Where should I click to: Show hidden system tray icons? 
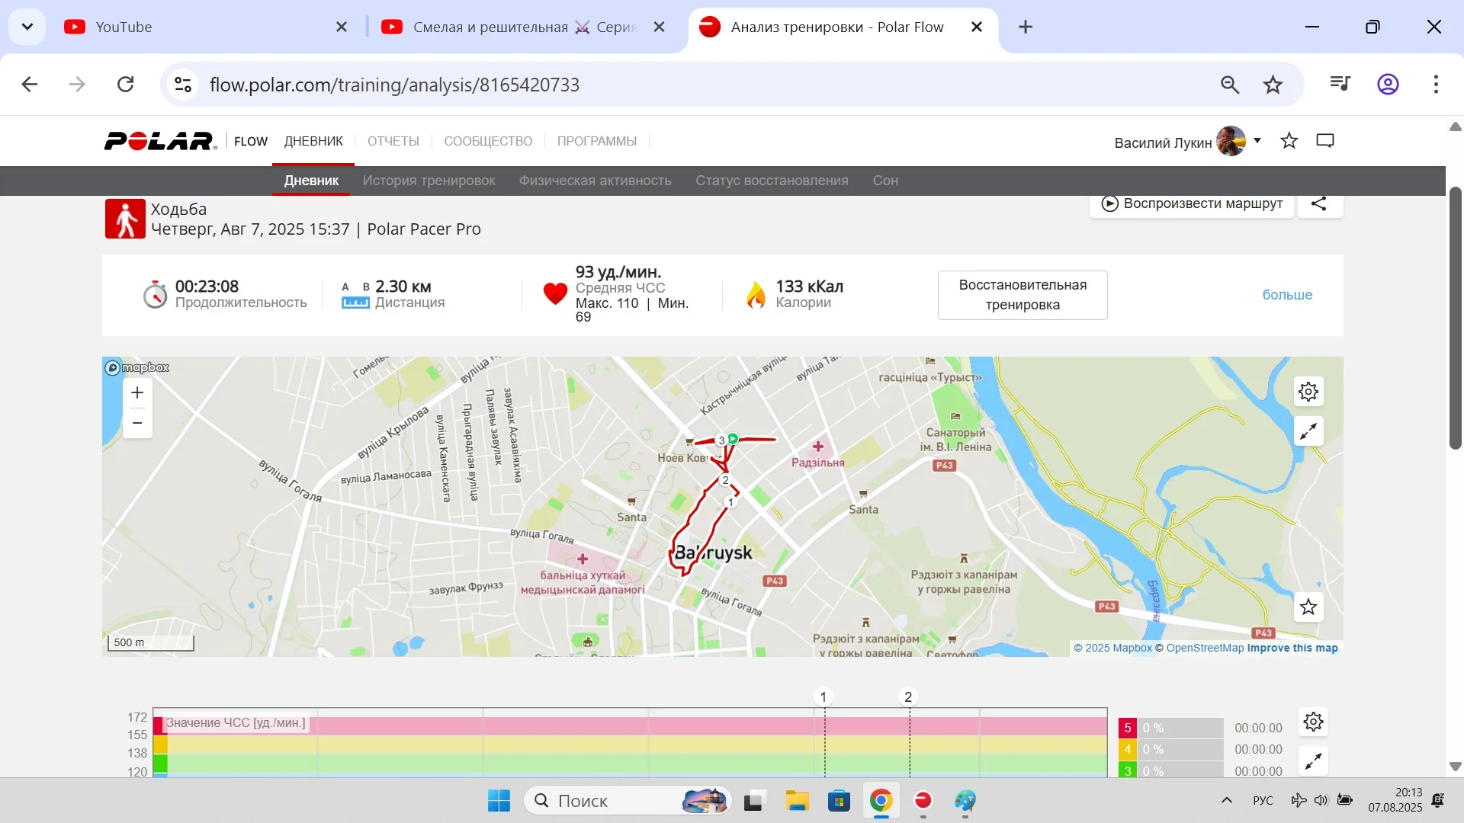1227,800
